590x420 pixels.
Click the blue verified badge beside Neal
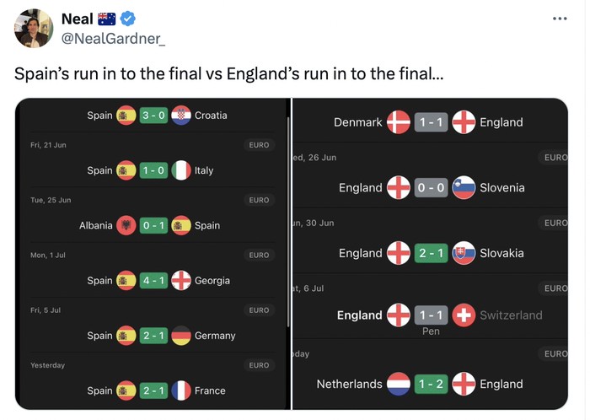click(x=127, y=19)
